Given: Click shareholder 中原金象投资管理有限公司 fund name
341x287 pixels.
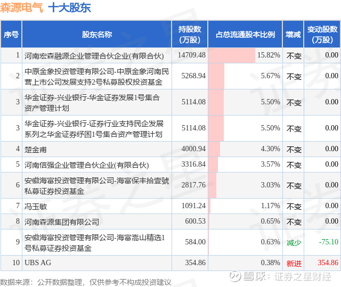Looking at the screenshot, I should coord(96,77).
